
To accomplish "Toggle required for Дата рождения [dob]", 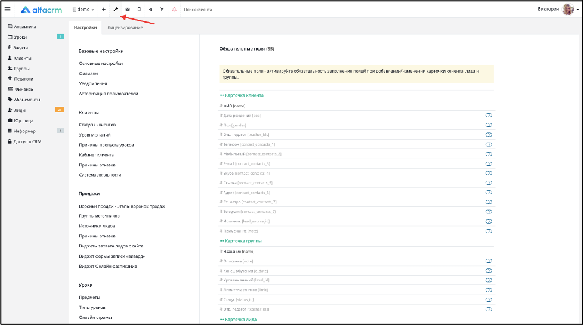I will (489, 116).
